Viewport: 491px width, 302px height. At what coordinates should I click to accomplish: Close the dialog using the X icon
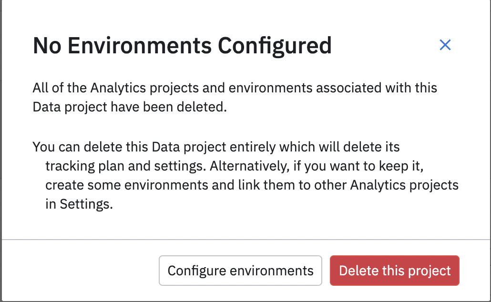(x=445, y=45)
